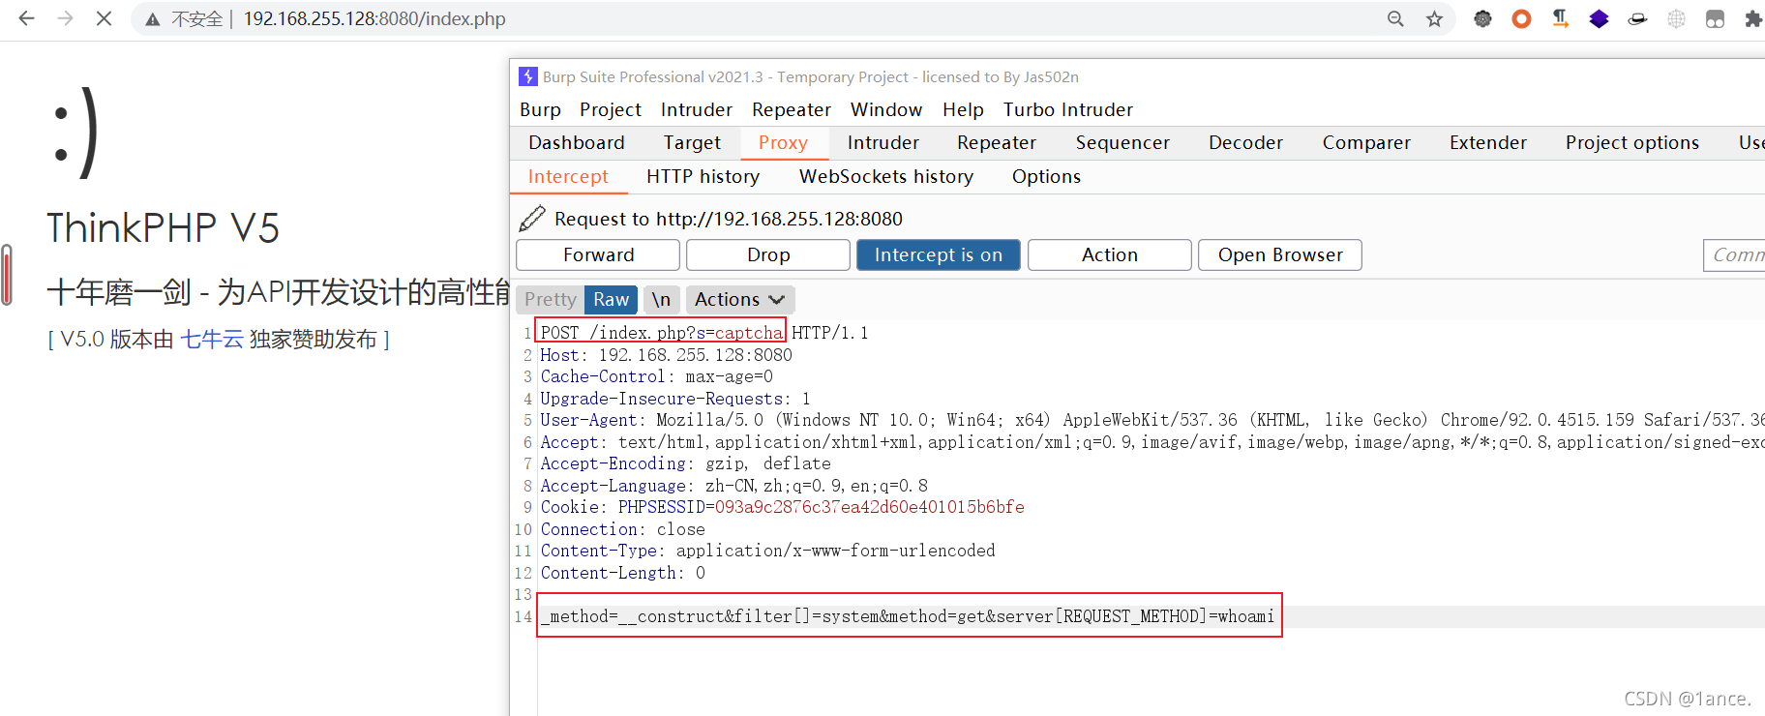
Task: Switch to the Intruder tool tab
Action: click(x=882, y=142)
